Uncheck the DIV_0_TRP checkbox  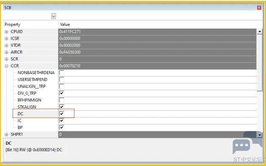point(61,93)
